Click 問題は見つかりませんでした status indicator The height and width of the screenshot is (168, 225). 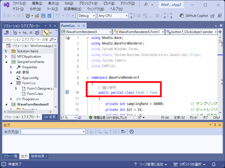point(108,118)
